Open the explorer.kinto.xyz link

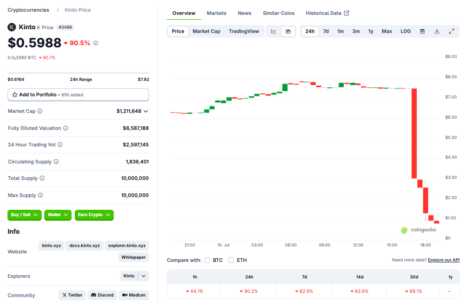127,245
